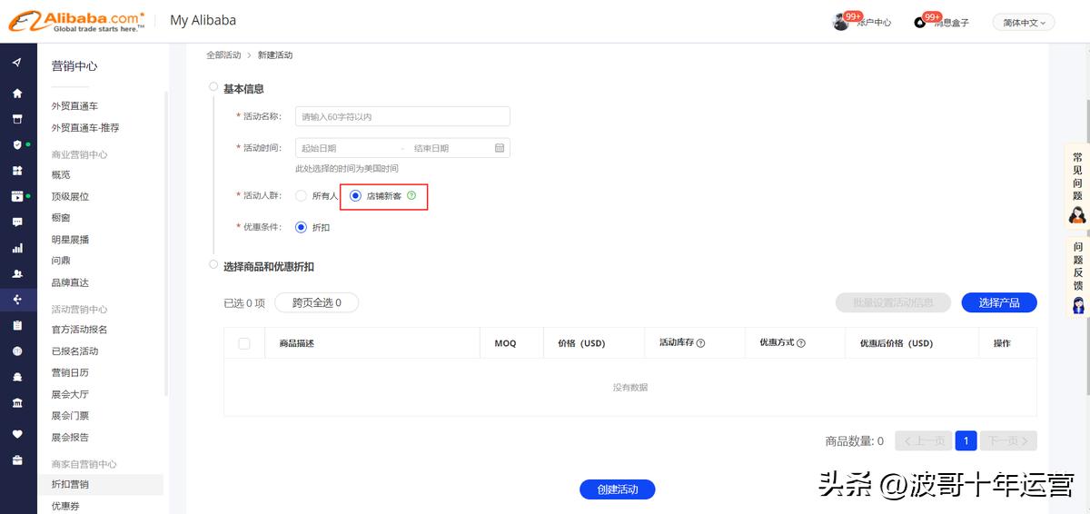Image resolution: width=1090 pixels, height=514 pixels.
Task: Click the user avatar next to 账户中心
Action: [841, 22]
